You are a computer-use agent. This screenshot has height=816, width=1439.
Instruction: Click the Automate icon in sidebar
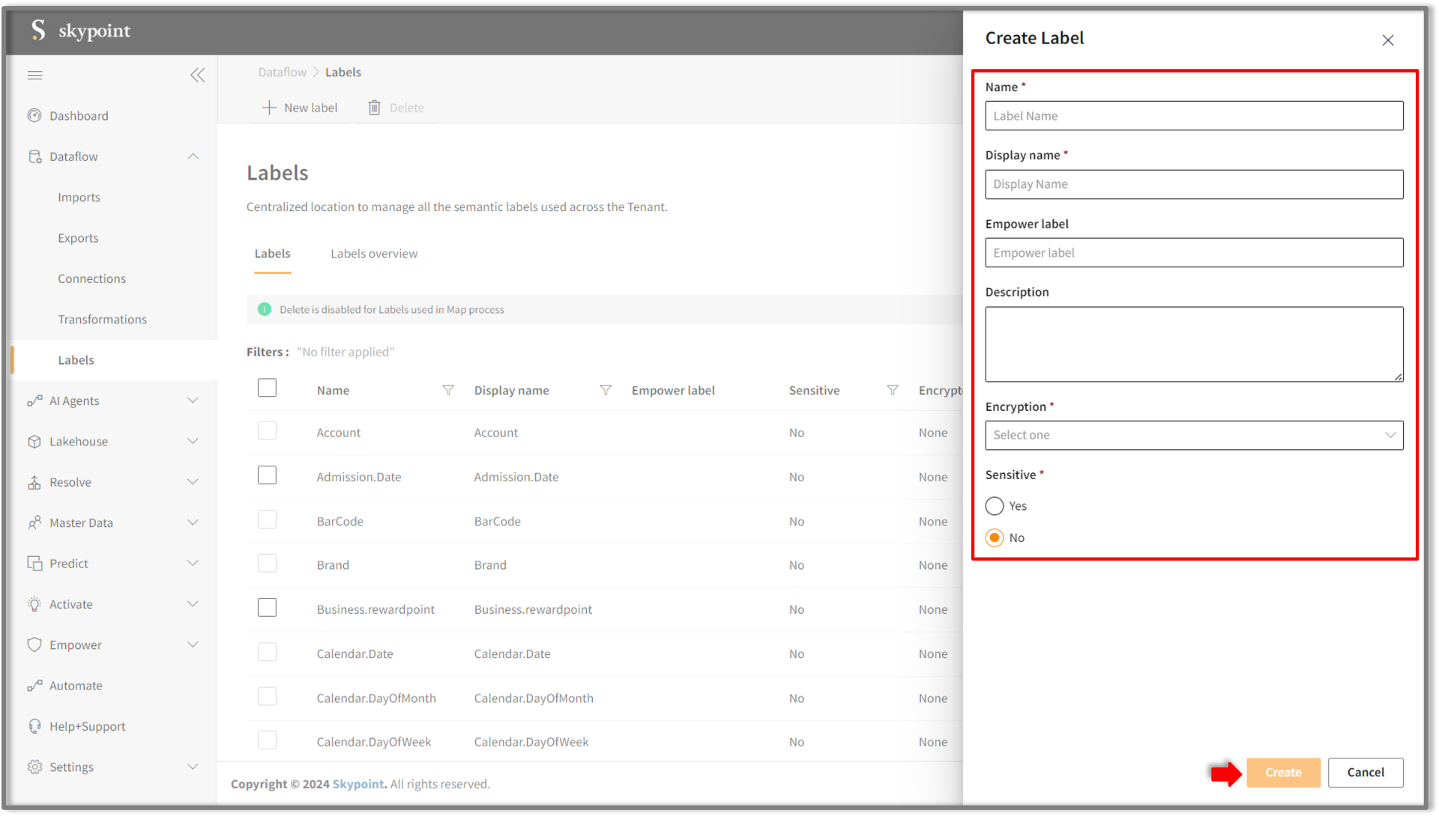(x=33, y=685)
